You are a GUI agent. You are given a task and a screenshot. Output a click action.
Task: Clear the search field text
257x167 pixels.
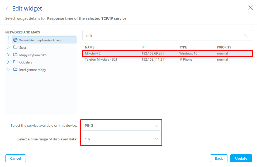click(x=245, y=36)
